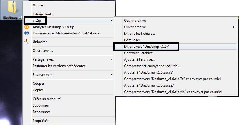Viewport: 240px width, 126px height.
Task: Expand the 7-Zip submenu arrow
Action: point(111,21)
